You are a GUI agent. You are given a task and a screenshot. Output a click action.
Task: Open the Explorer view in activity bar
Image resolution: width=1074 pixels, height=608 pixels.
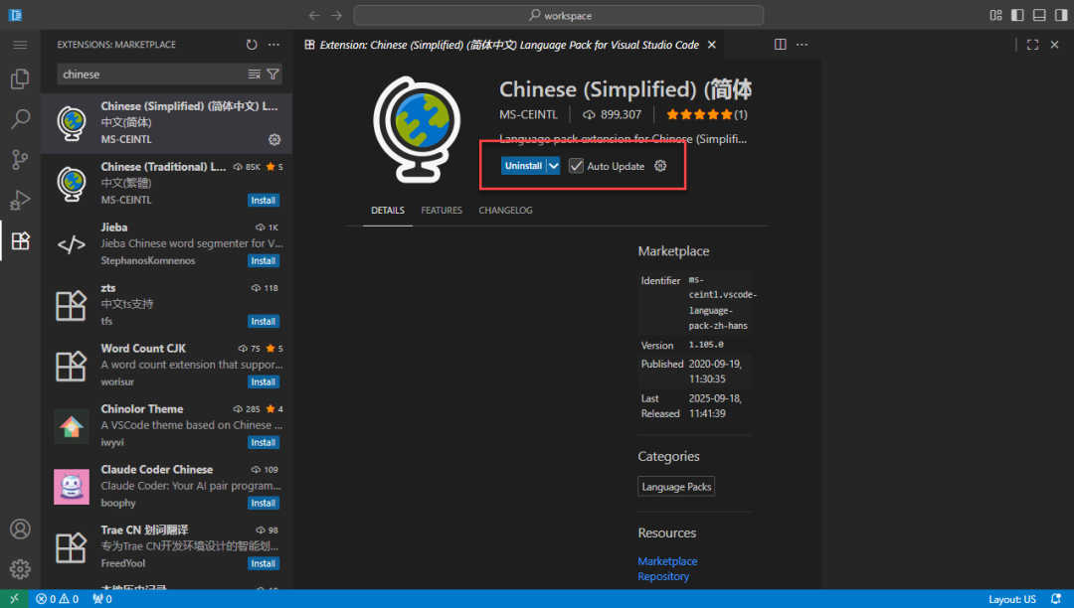click(x=20, y=78)
